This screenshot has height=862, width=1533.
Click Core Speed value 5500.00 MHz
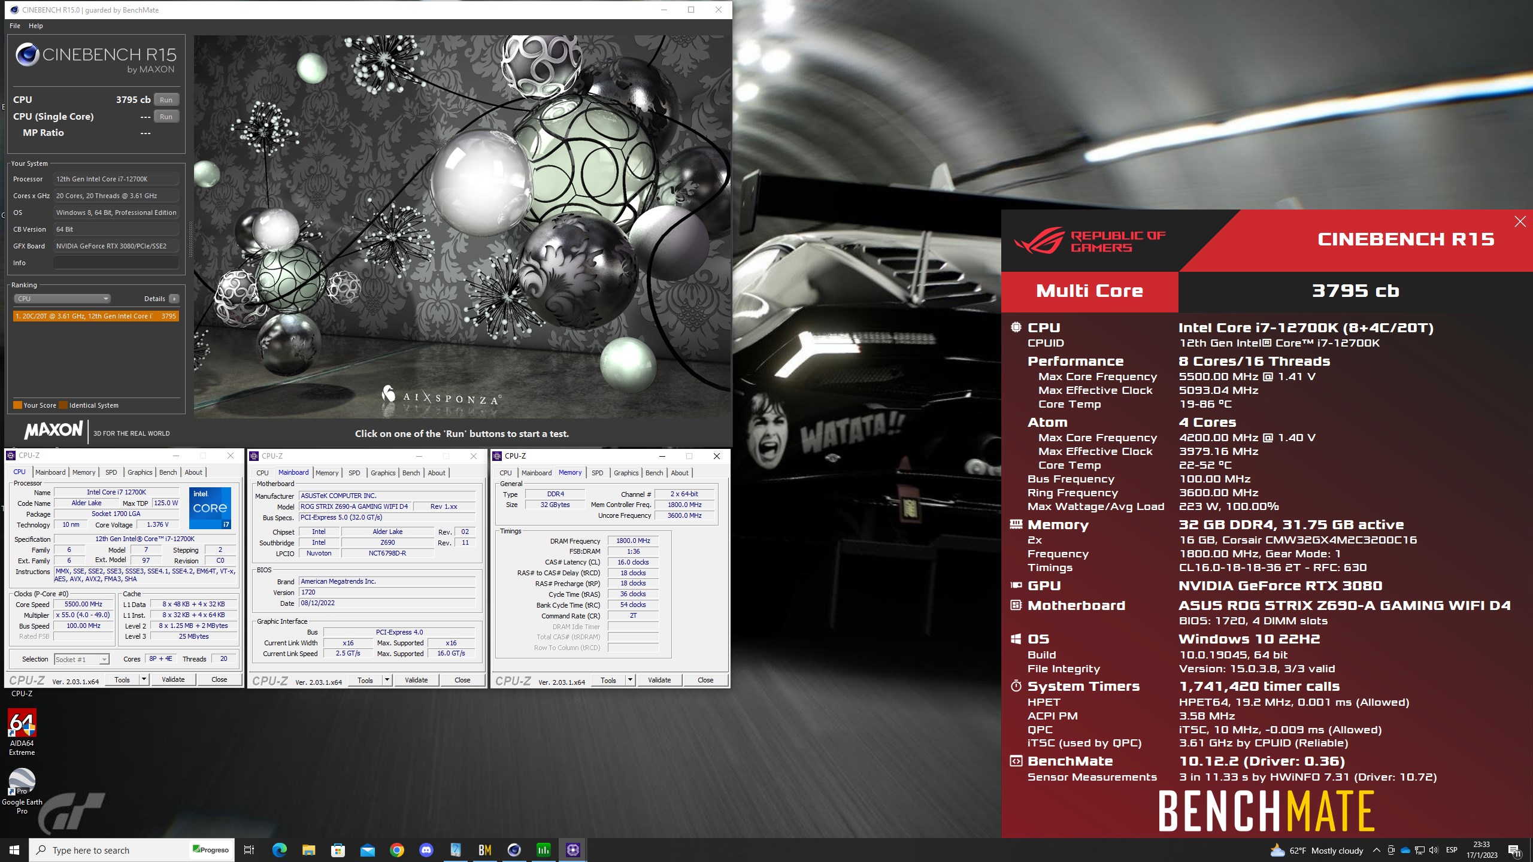83,605
